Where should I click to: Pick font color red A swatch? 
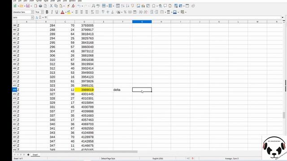pos(62,12)
